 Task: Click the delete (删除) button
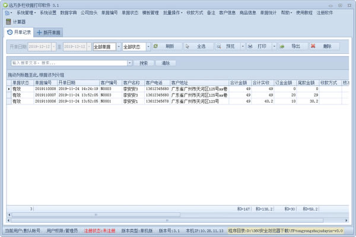point(325,46)
